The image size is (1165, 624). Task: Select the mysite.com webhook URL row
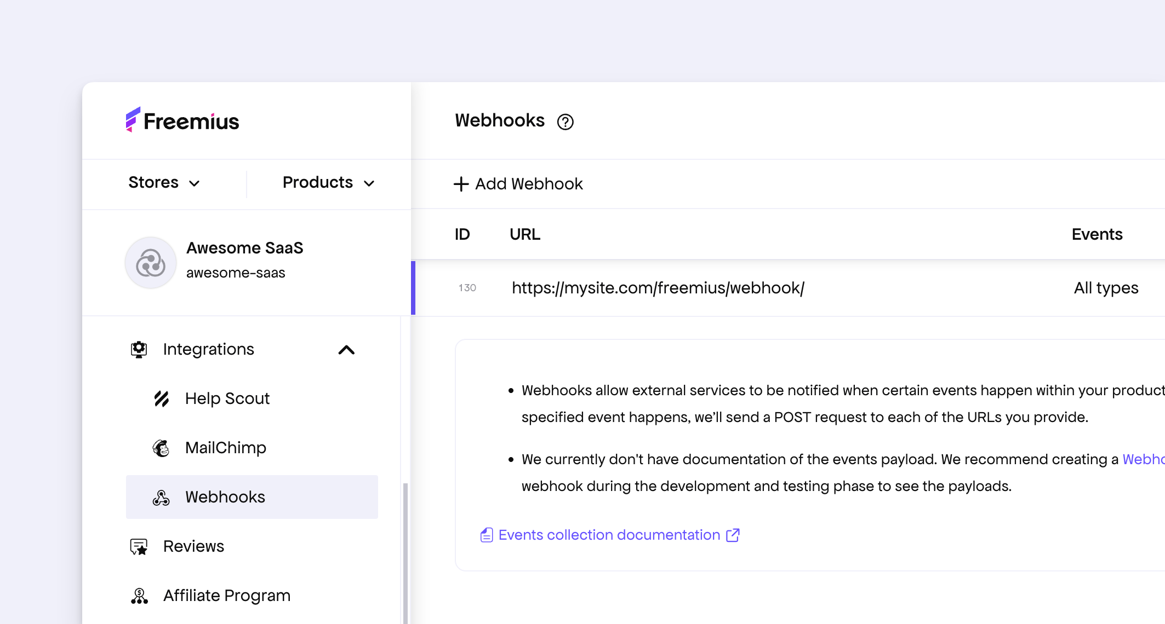coord(658,288)
